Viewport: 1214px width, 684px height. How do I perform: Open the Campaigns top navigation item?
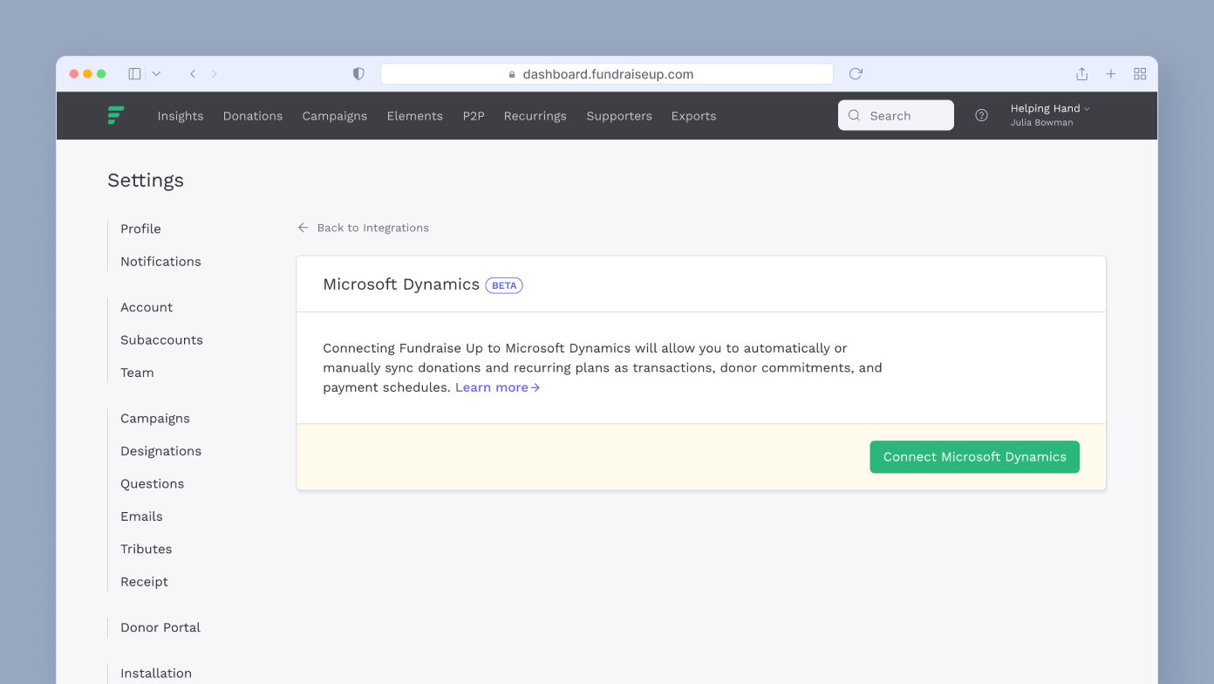(x=335, y=116)
